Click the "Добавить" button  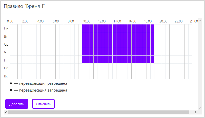(x=17, y=104)
